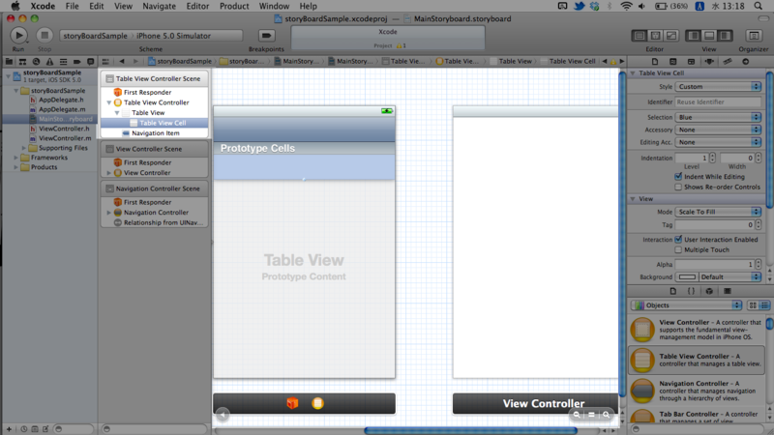The image size is (774, 435).
Task: Run the storyBoardSample scheme
Action: (18, 36)
